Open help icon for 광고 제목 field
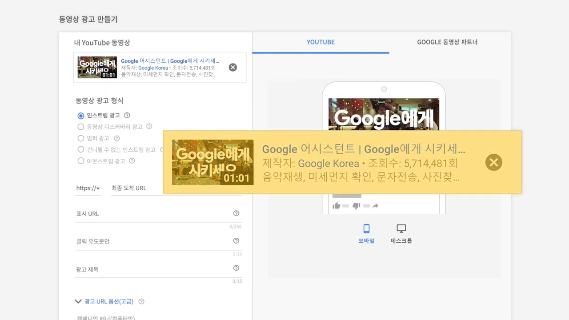This screenshot has height=320, width=569. pos(236,268)
